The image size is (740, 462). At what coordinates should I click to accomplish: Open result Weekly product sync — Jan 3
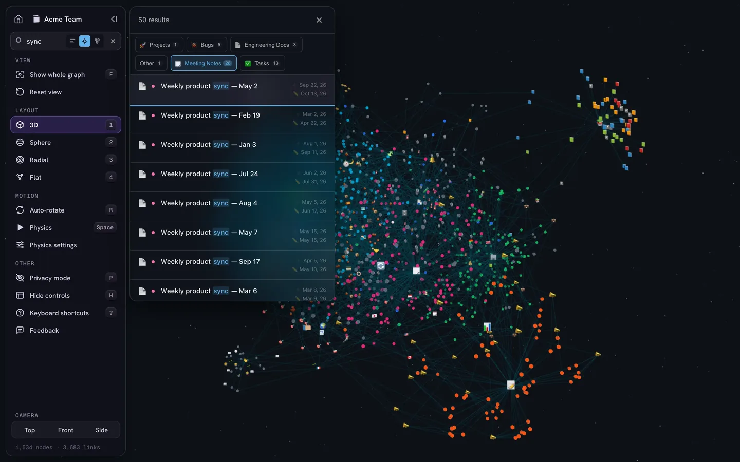[232, 148]
